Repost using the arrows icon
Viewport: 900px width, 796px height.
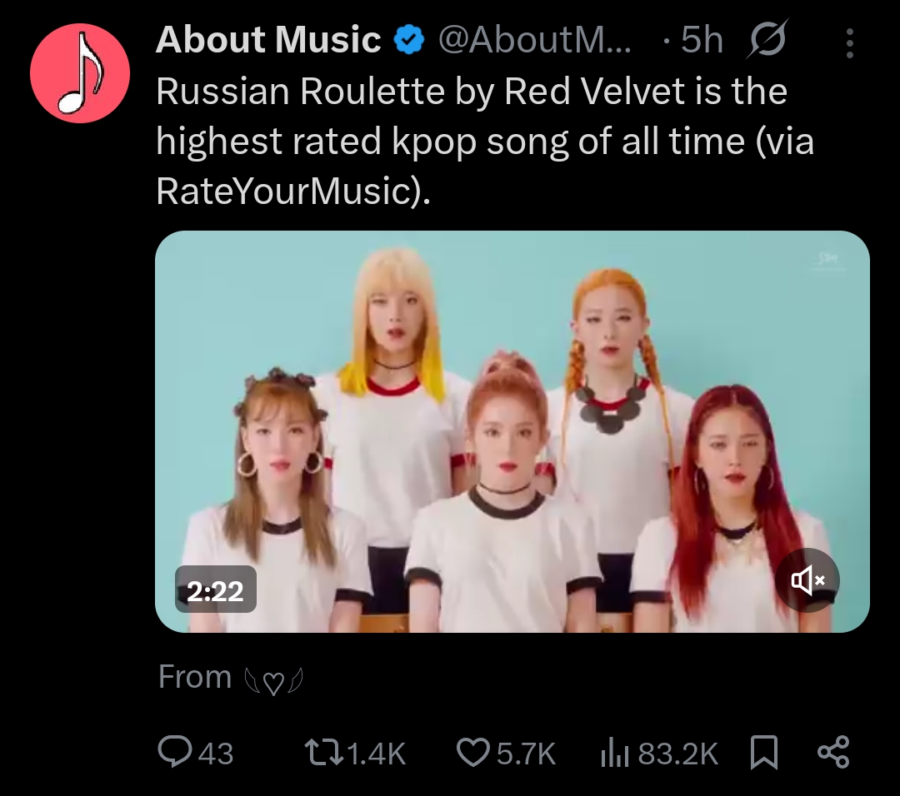(x=323, y=753)
